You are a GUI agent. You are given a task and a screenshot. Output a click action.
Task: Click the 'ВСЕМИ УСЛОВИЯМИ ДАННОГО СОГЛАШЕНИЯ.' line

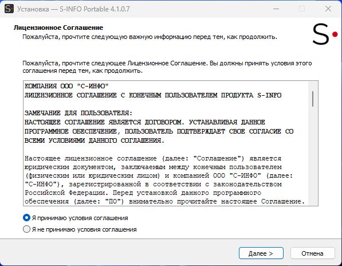(94, 140)
